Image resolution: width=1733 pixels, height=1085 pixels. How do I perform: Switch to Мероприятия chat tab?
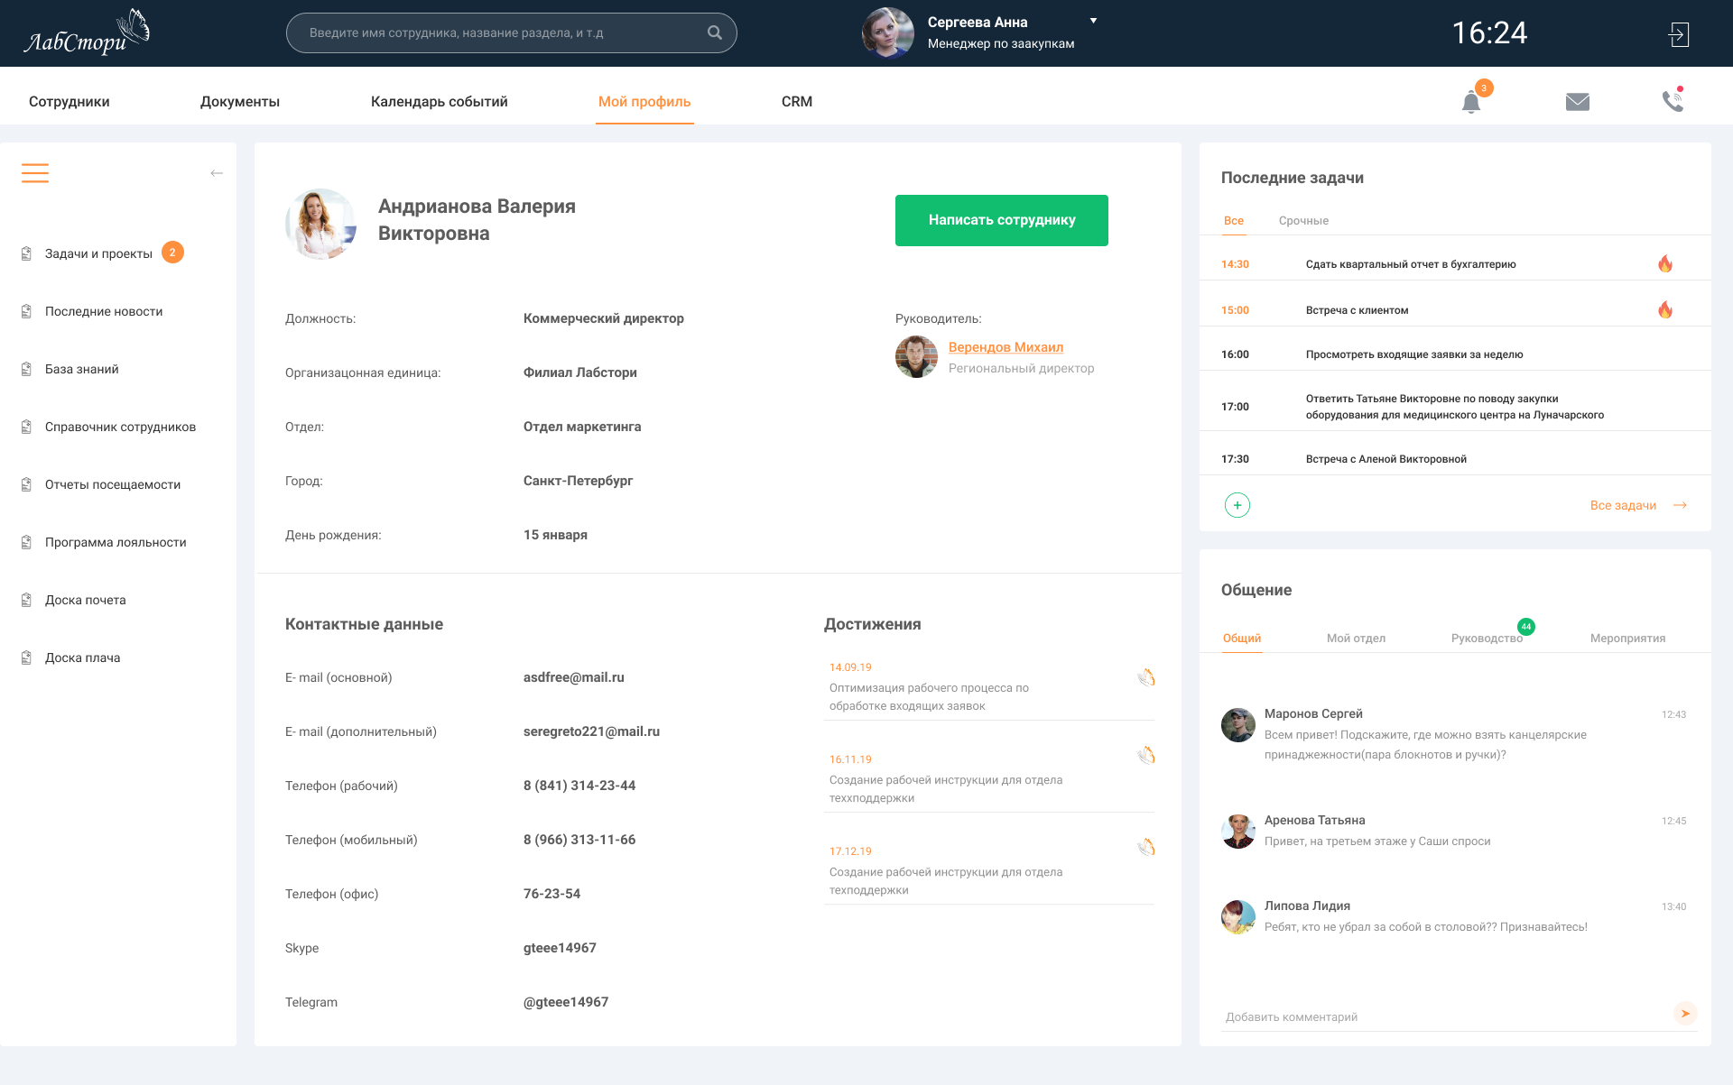(x=1628, y=638)
